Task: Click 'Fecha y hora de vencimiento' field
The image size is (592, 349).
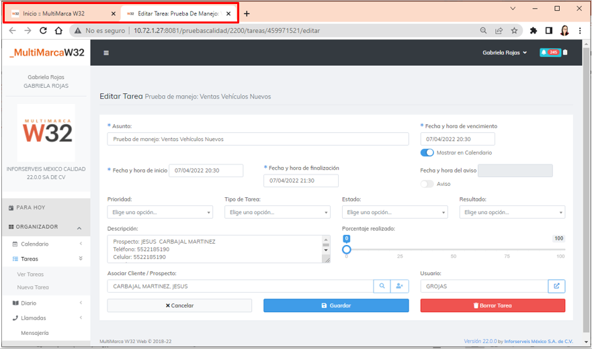Action: pyautogui.click(x=458, y=139)
